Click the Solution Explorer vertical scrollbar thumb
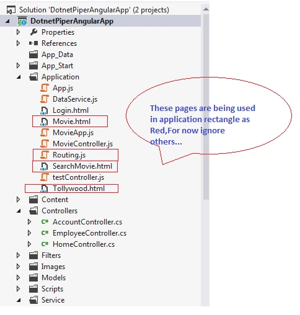 pyautogui.click(x=206, y=107)
